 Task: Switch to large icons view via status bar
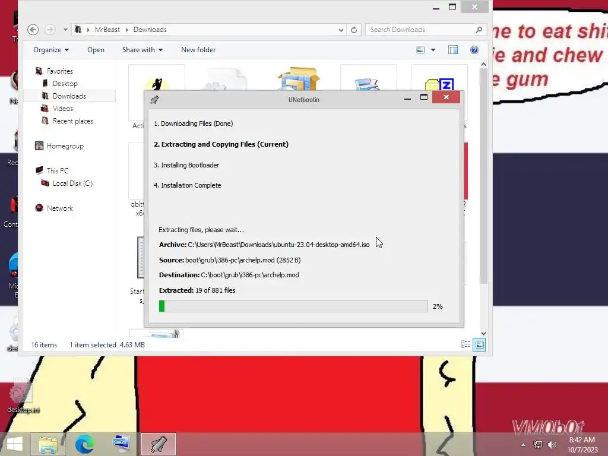click(x=479, y=345)
